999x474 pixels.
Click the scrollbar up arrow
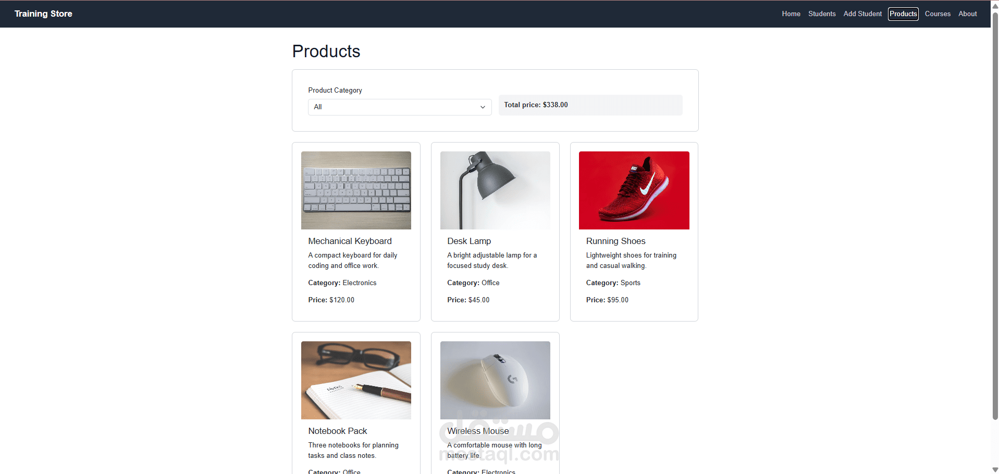pyautogui.click(x=995, y=6)
